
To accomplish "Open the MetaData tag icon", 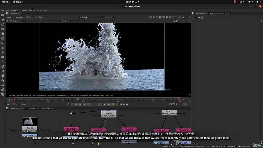I will [3, 76].
